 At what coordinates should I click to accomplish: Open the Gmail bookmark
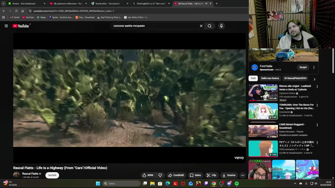coord(15,17)
